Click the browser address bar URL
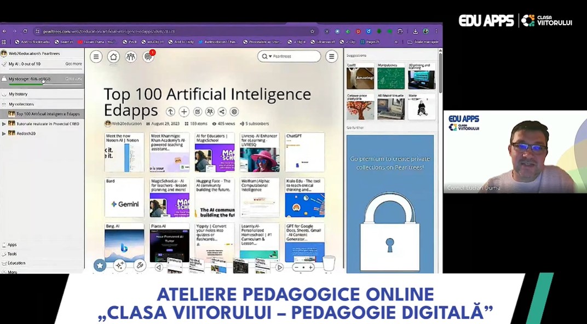587x324 pixels. pos(108,31)
